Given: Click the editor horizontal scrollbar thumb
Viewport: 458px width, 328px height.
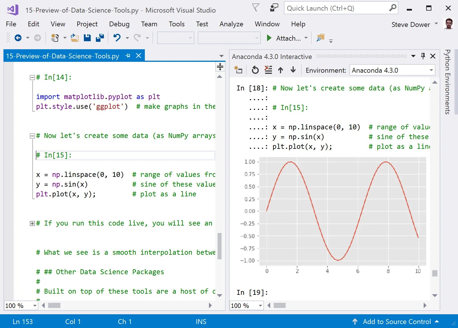Looking at the screenshot, I should point(54,305).
